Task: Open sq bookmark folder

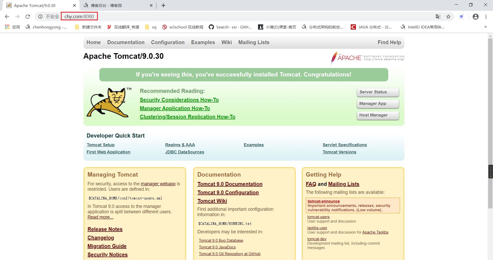Action: (x=151, y=27)
